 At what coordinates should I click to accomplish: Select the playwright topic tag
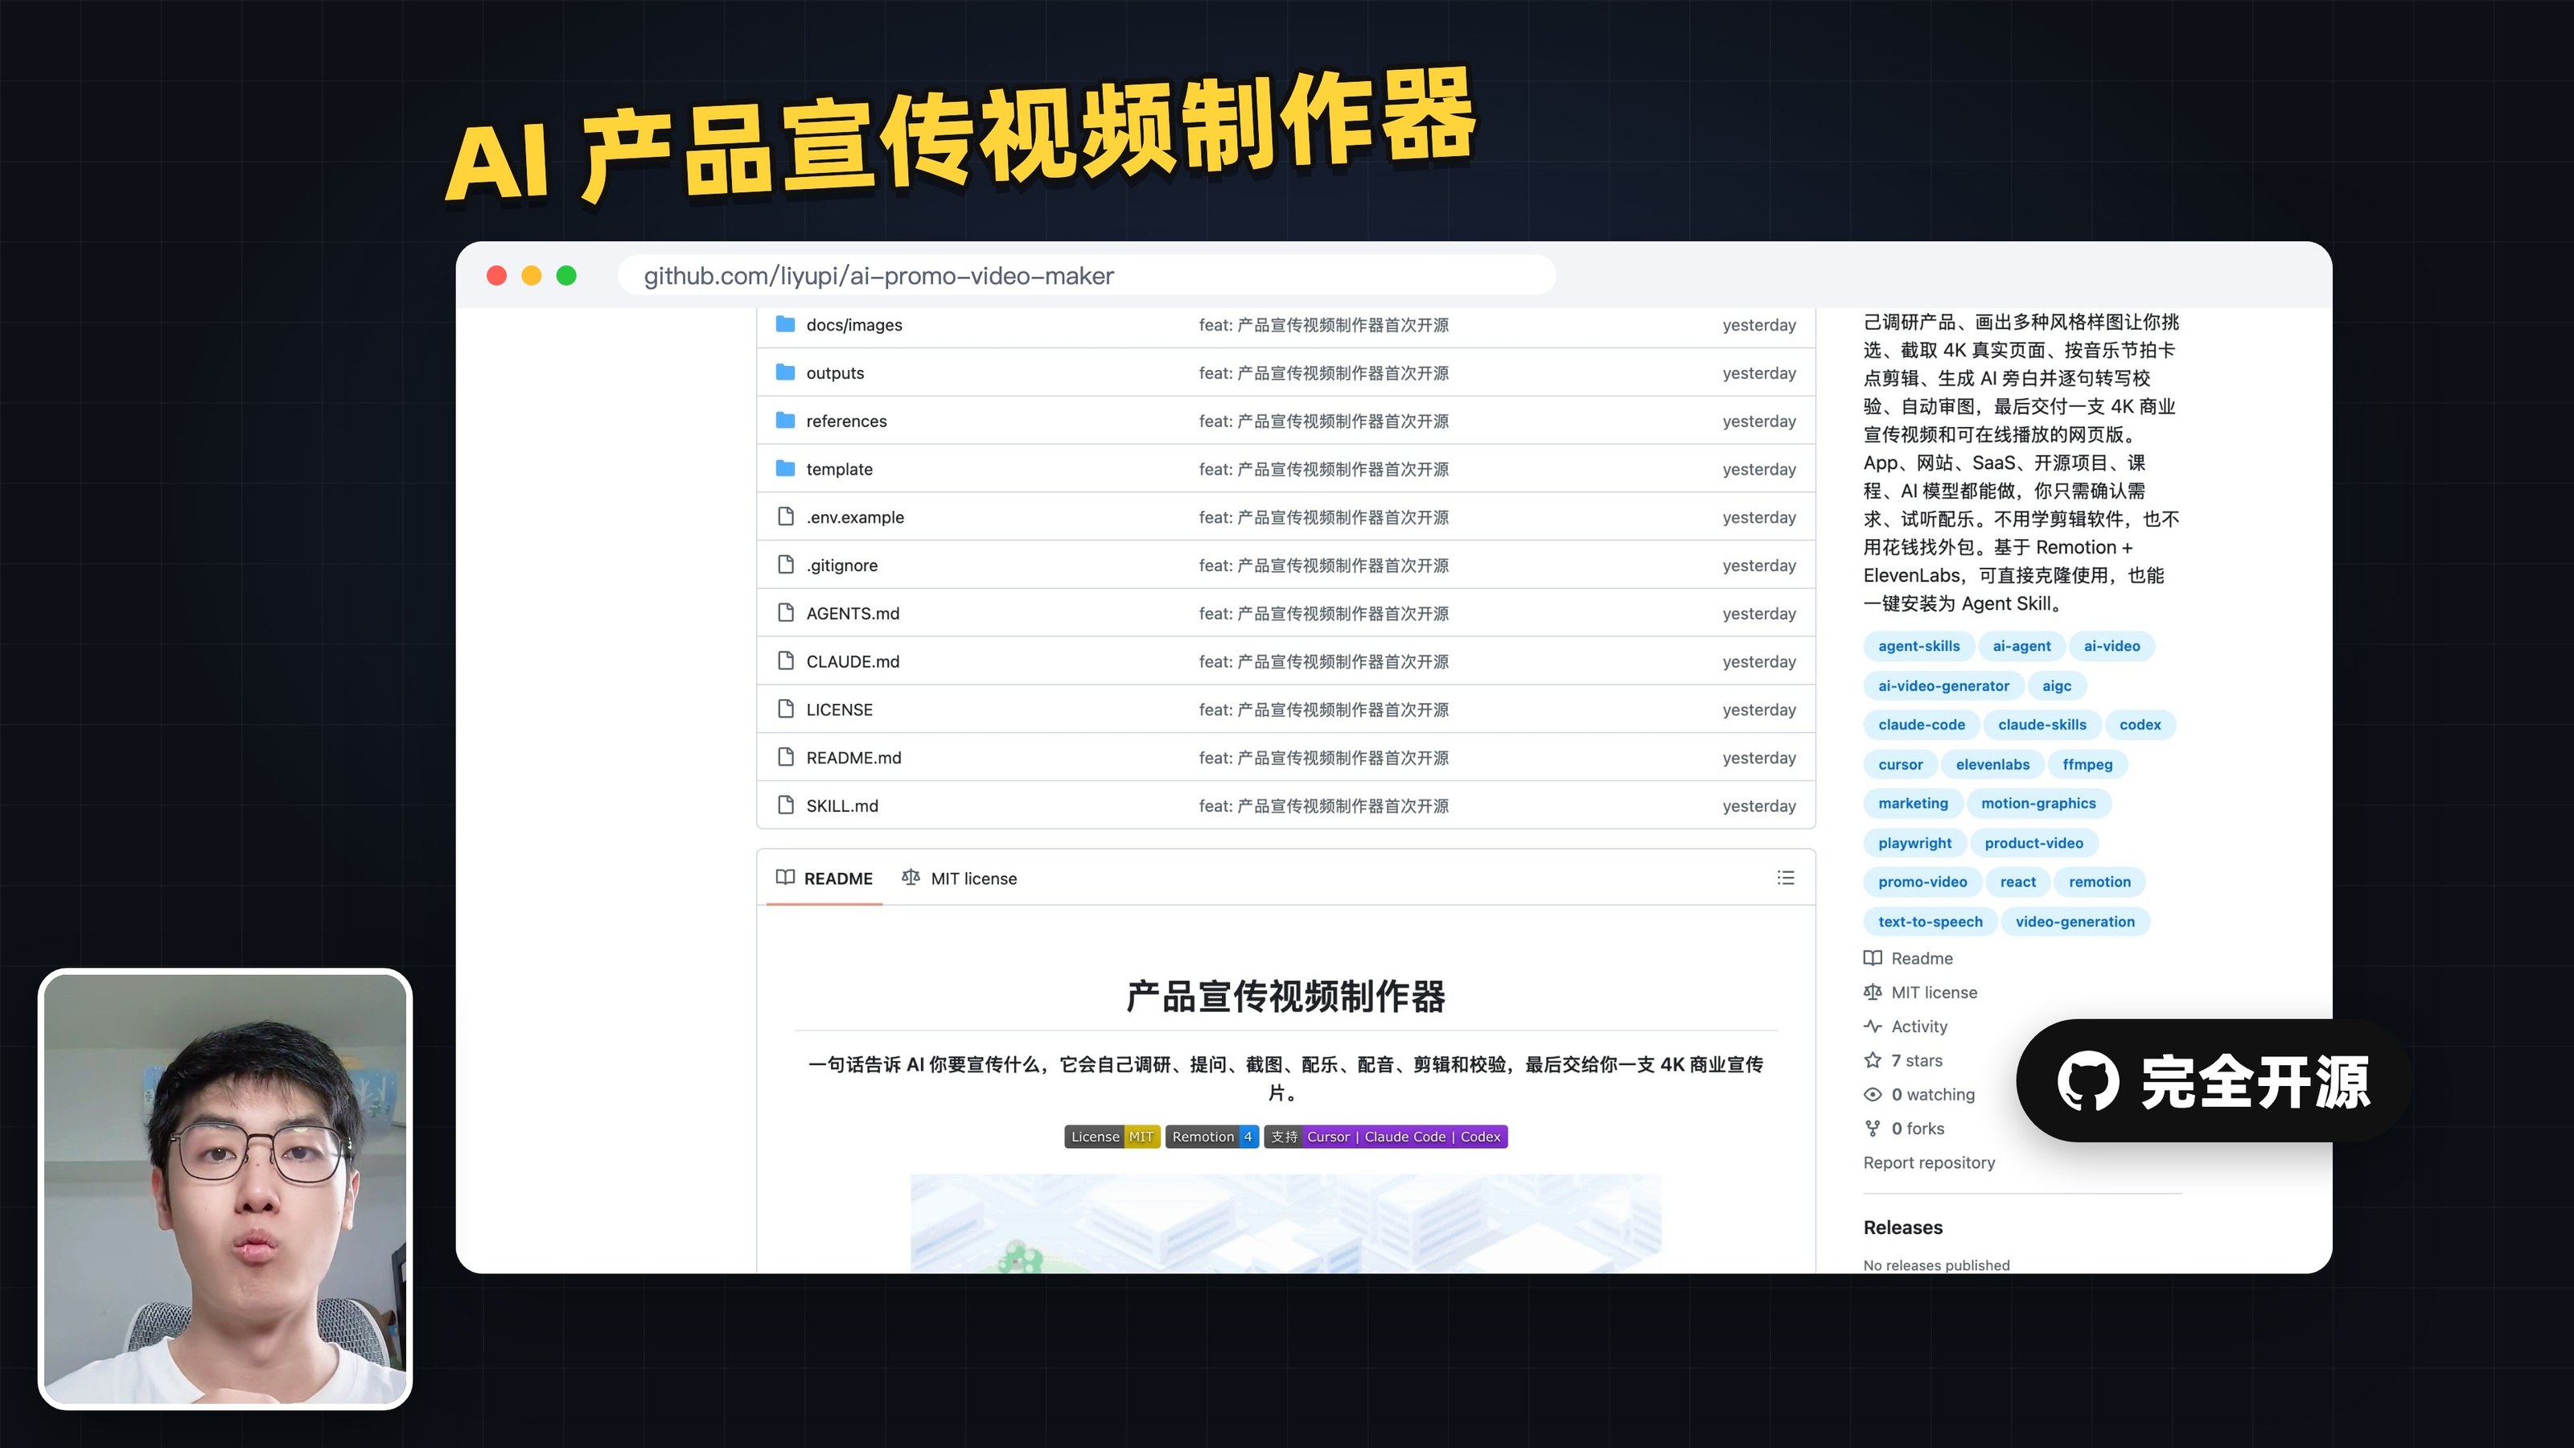1914,842
